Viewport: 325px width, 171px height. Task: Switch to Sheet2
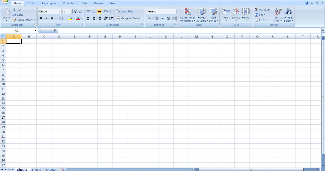[36, 169]
